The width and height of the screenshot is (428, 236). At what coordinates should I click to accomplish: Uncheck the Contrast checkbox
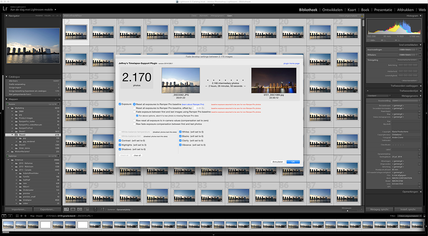[x=120, y=141]
